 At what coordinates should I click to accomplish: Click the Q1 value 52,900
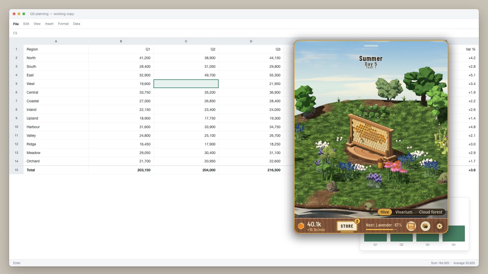pos(121,75)
